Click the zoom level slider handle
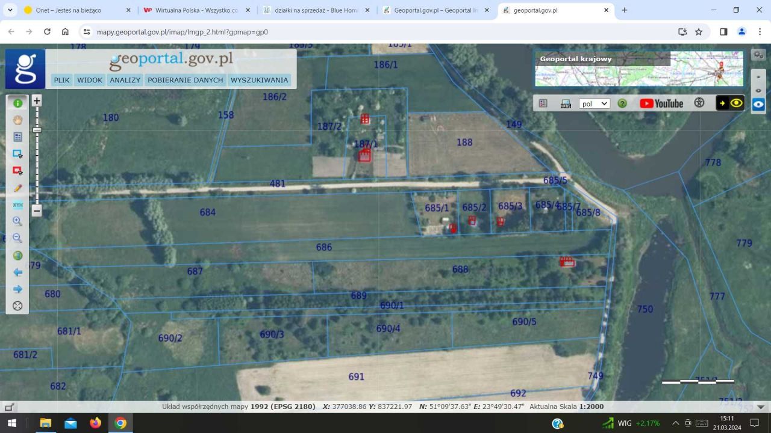This screenshot has width=771, height=433. click(37, 130)
